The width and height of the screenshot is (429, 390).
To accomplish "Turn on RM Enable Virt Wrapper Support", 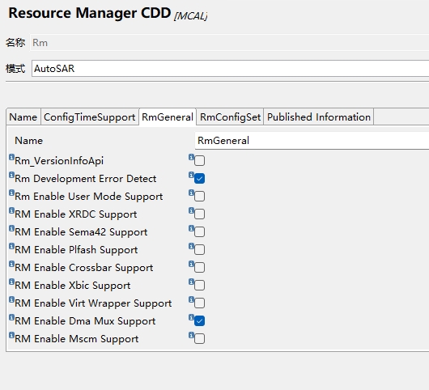I will (199, 303).
